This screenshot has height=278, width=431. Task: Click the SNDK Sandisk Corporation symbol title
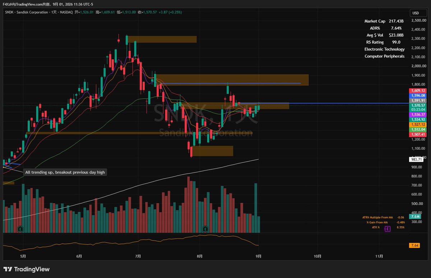pos(27,12)
